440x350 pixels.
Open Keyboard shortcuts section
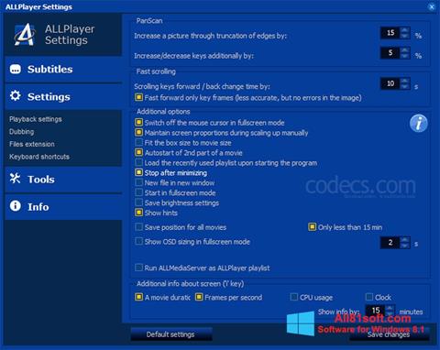[x=39, y=157]
